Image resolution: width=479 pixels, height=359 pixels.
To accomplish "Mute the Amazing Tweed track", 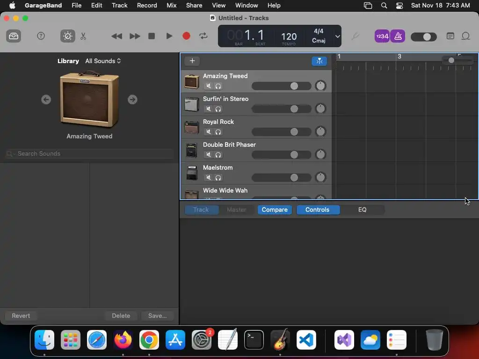I will click(x=208, y=86).
